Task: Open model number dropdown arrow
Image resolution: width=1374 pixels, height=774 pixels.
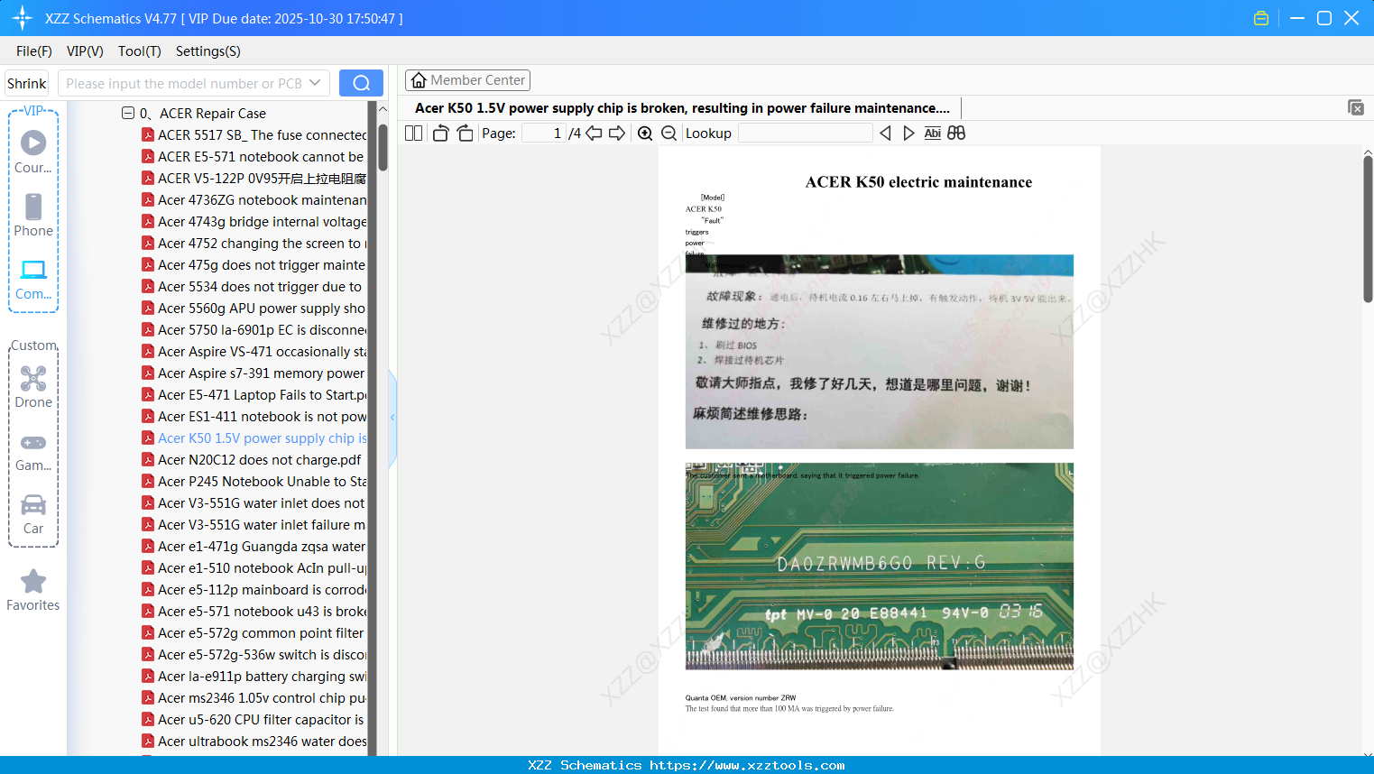Action: click(x=315, y=83)
